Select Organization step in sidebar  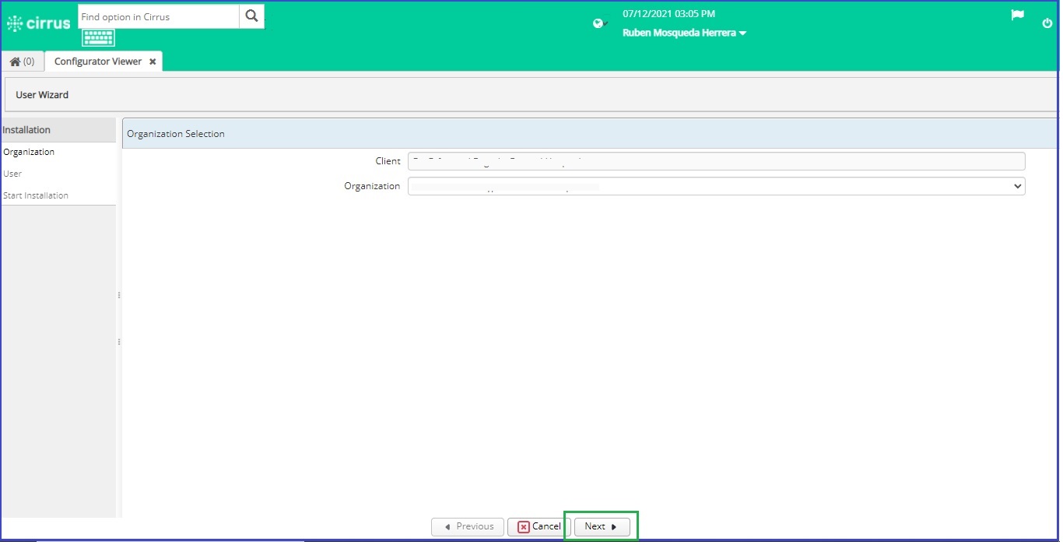[x=29, y=152]
